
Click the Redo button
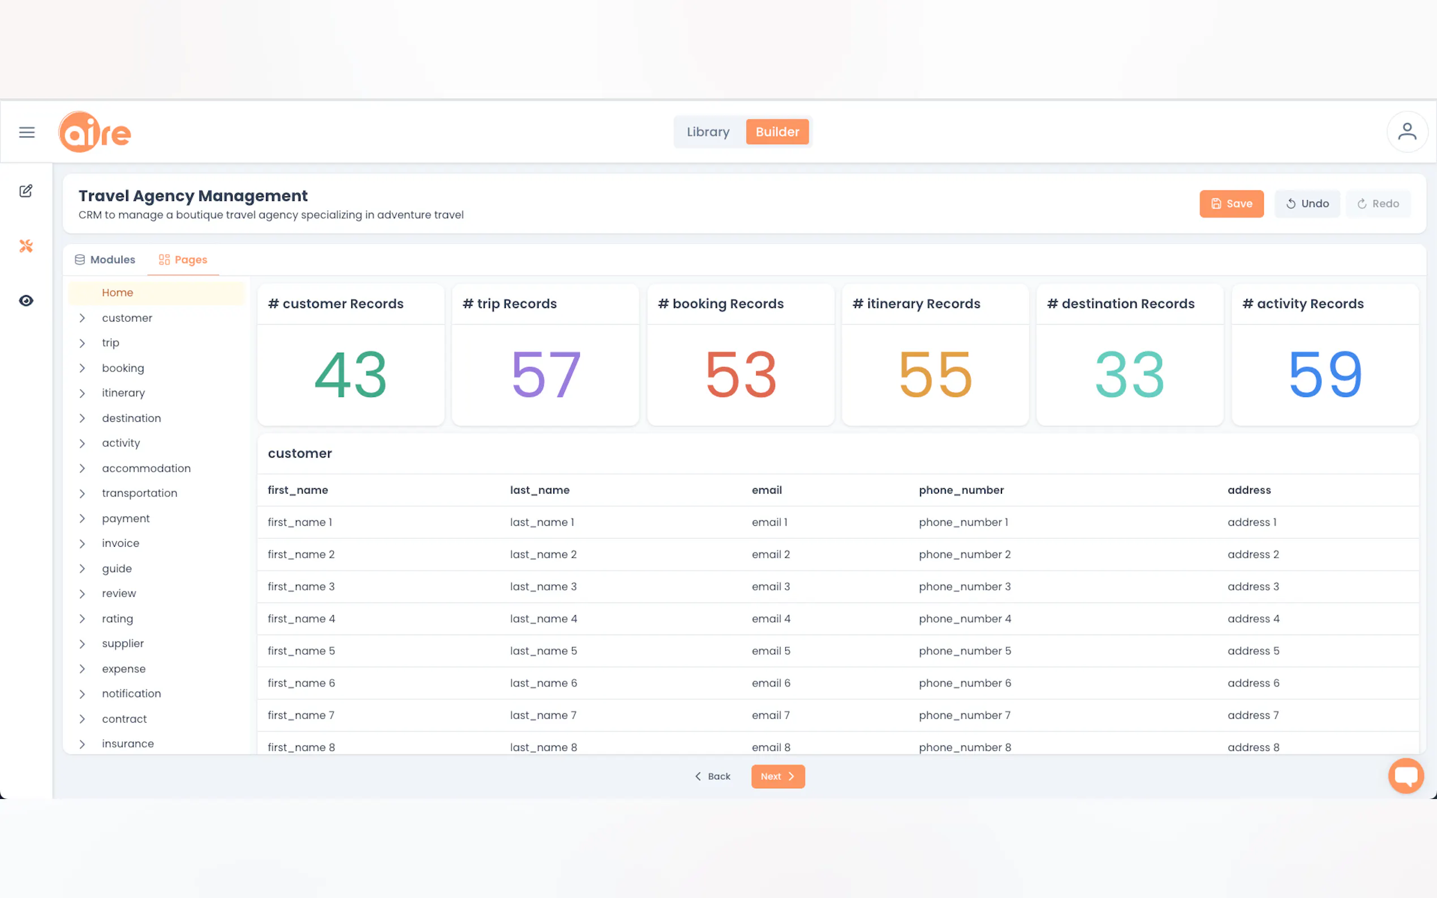pyautogui.click(x=1378, y=204)
